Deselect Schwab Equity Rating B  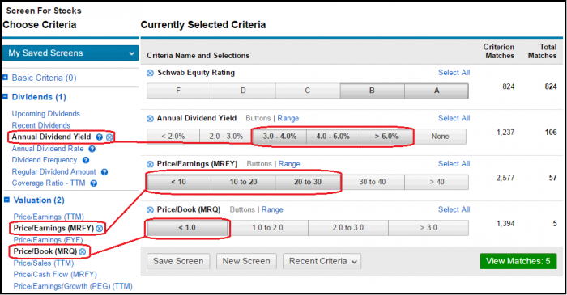point(372,91)
